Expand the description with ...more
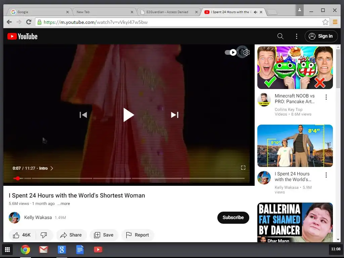The width and height of the screenshot is (344, 258). [63, 204]
